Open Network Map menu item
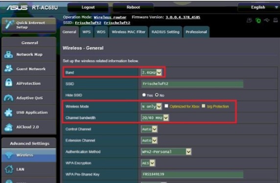Screen dimensions: 280x183 click(x=29, y=55)
